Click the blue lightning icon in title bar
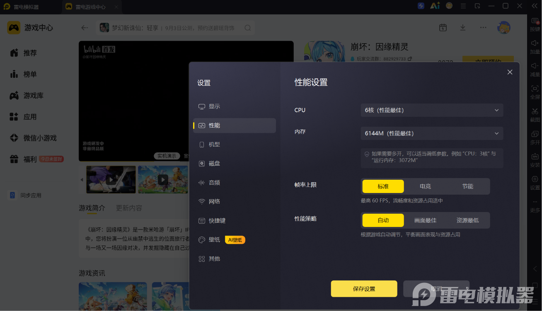Image resolution: width=542 pixels, height=311 pixels. (421, 6)
